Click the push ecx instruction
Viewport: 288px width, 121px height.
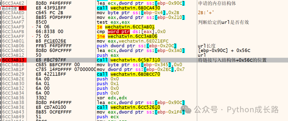[x=108, y=117]
